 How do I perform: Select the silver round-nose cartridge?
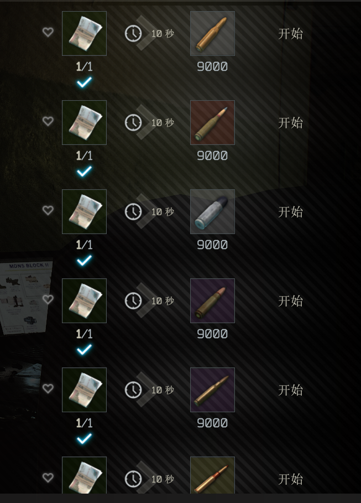point(212,212)
